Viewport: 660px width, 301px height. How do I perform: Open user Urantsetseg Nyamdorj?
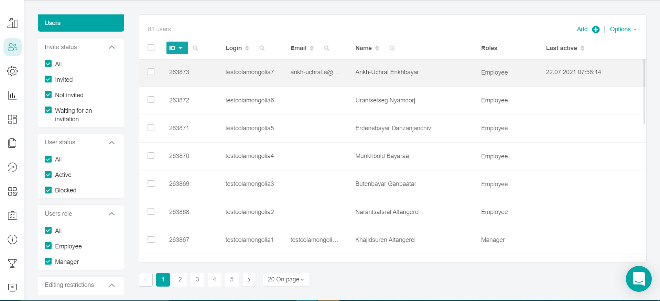point(385,100)
